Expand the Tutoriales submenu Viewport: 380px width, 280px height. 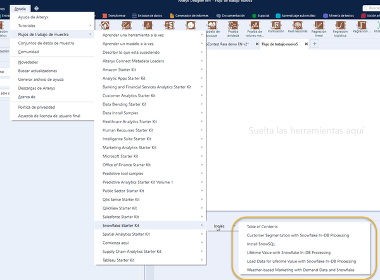53,26
